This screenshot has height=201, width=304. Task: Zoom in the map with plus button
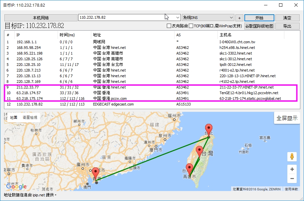coord(292,169)
